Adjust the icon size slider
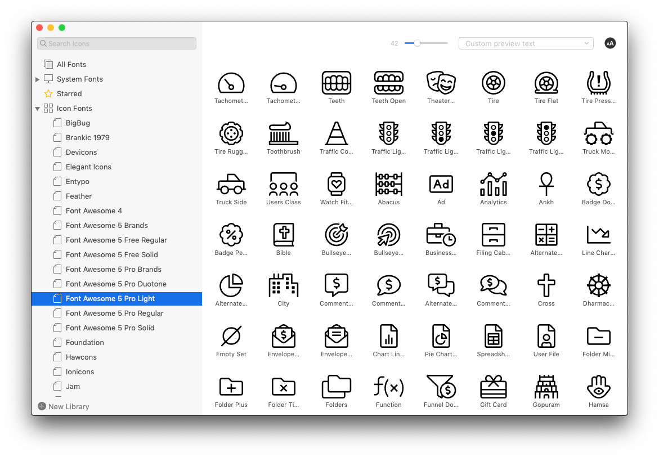Screen dimensions: 659x457 tap(417, 43)
